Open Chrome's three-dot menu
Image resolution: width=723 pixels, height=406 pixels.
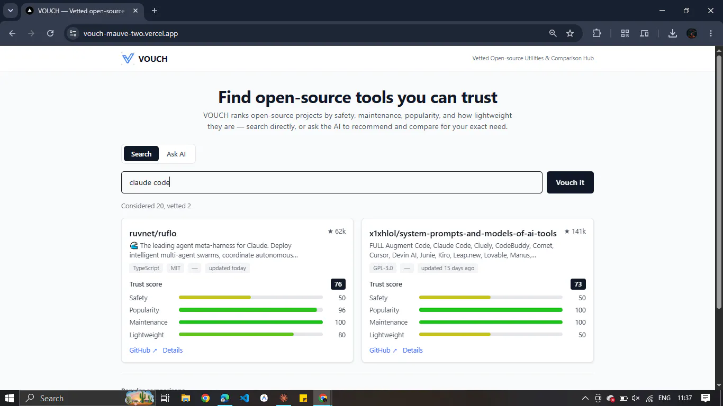click(710, 33)
